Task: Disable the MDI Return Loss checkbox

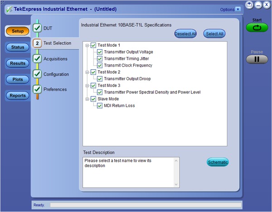Action: pos(100,106)
